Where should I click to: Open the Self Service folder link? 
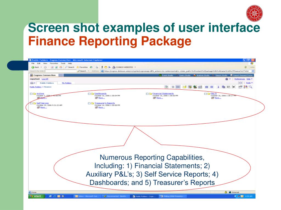[43, 103]
